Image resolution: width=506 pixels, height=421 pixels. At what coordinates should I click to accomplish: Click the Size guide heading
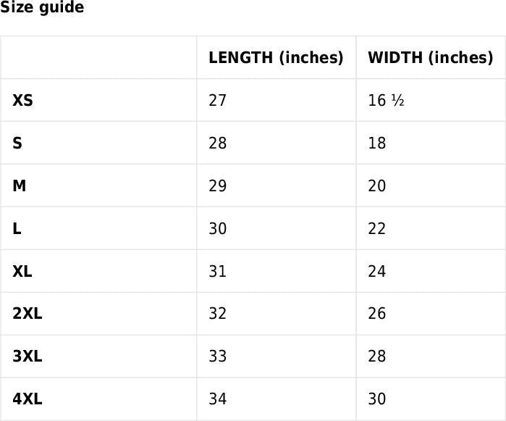point(42,8)
